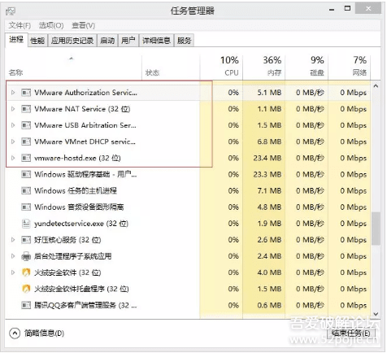Switch to the 详细信息 tab

156,41
